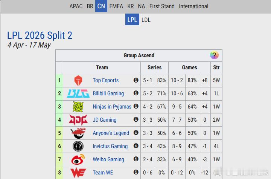Open the First Stand tab
Image resolution: width=271 pixels, height=179 pixels.
pos(162,6)
